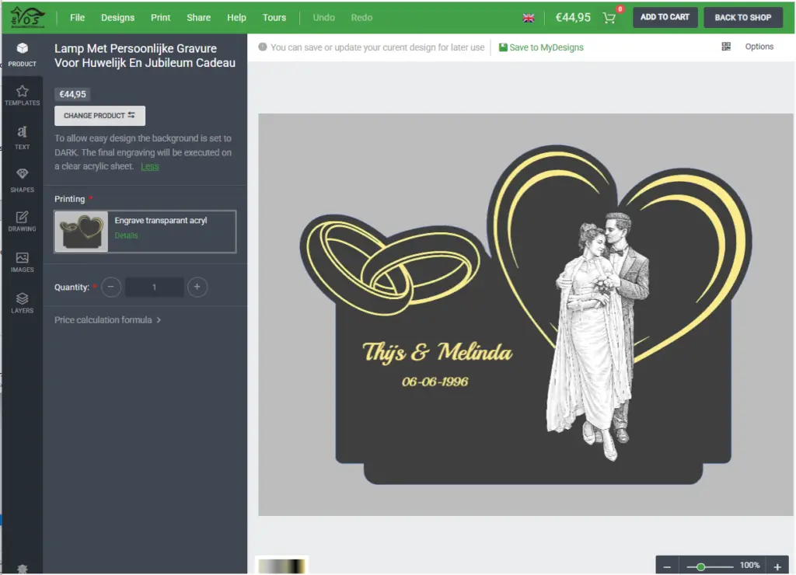
Task: Open the File menu
Action: [77, 17]
